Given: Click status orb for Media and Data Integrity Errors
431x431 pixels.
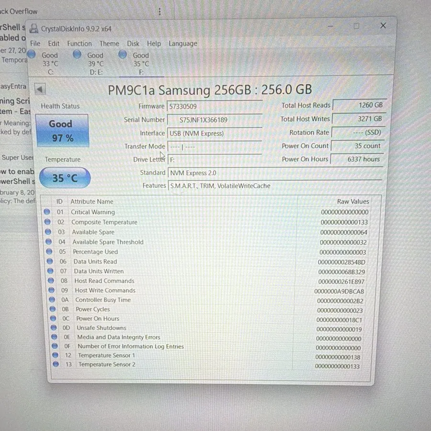Looking at the screenshot, I should (54, 337).
